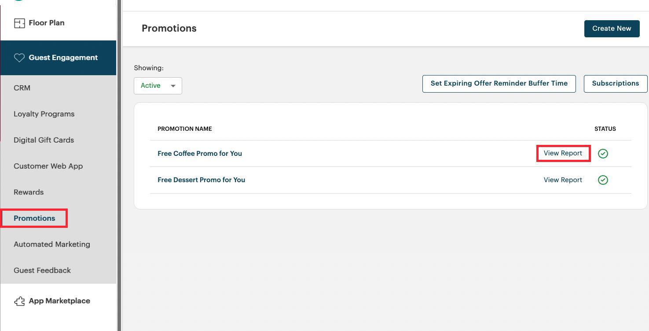The height and width of the screenshot is (331, 649).
Task: View the Guest Feedback section
Action: (42, 270)
